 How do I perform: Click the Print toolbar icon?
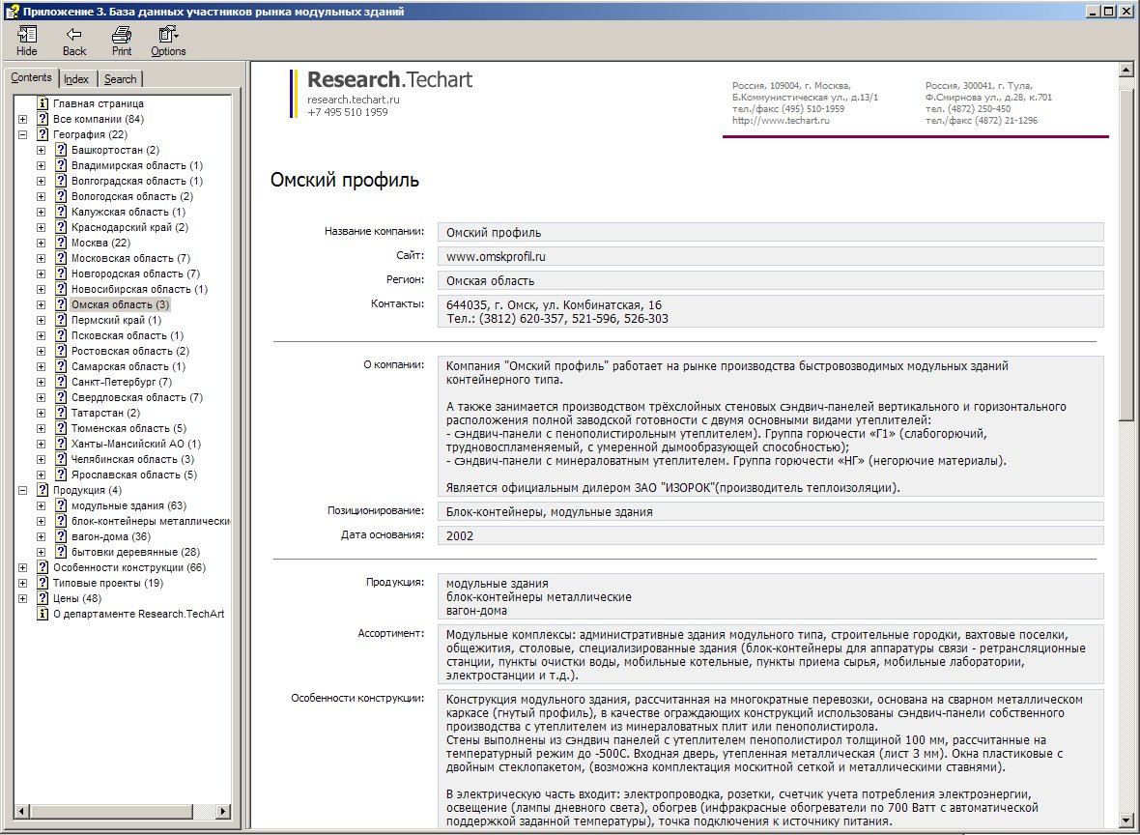click(122, 34)
